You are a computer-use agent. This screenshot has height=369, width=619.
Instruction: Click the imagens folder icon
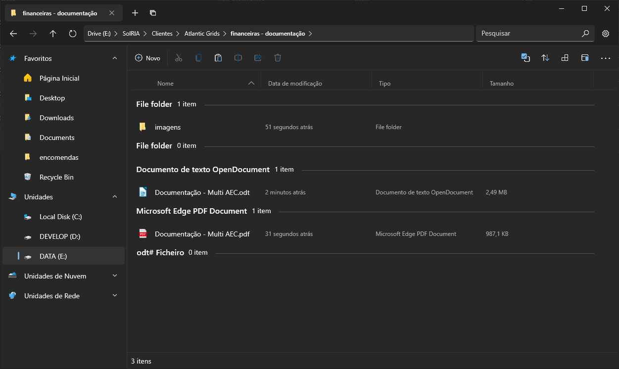pos(143,127)
